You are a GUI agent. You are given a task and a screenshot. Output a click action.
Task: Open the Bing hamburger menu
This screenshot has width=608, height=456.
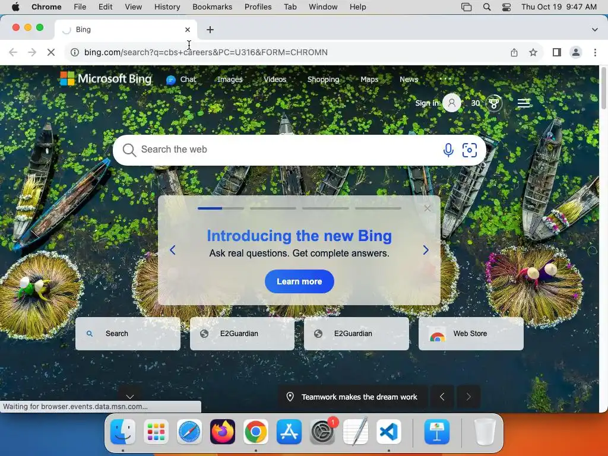coord(524,103)
